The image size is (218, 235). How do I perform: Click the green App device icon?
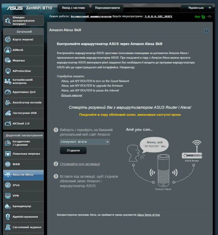click(203, 16)
